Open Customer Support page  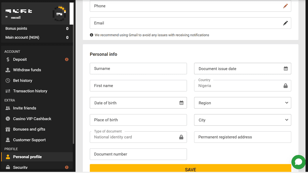pos(37,140)
